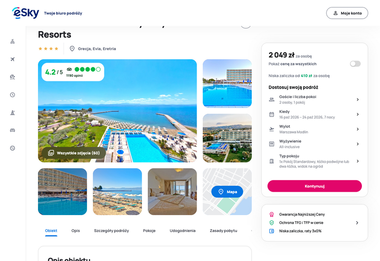Open Wszystkie zdjęcia (60) gallery
Viewport: 380px width, 261px height.
click(x=74, y=153)
